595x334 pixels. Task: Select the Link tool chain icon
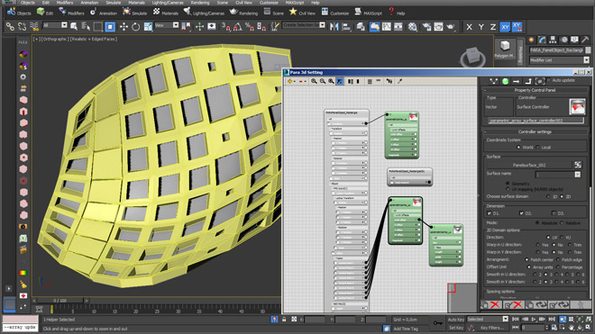10,26
